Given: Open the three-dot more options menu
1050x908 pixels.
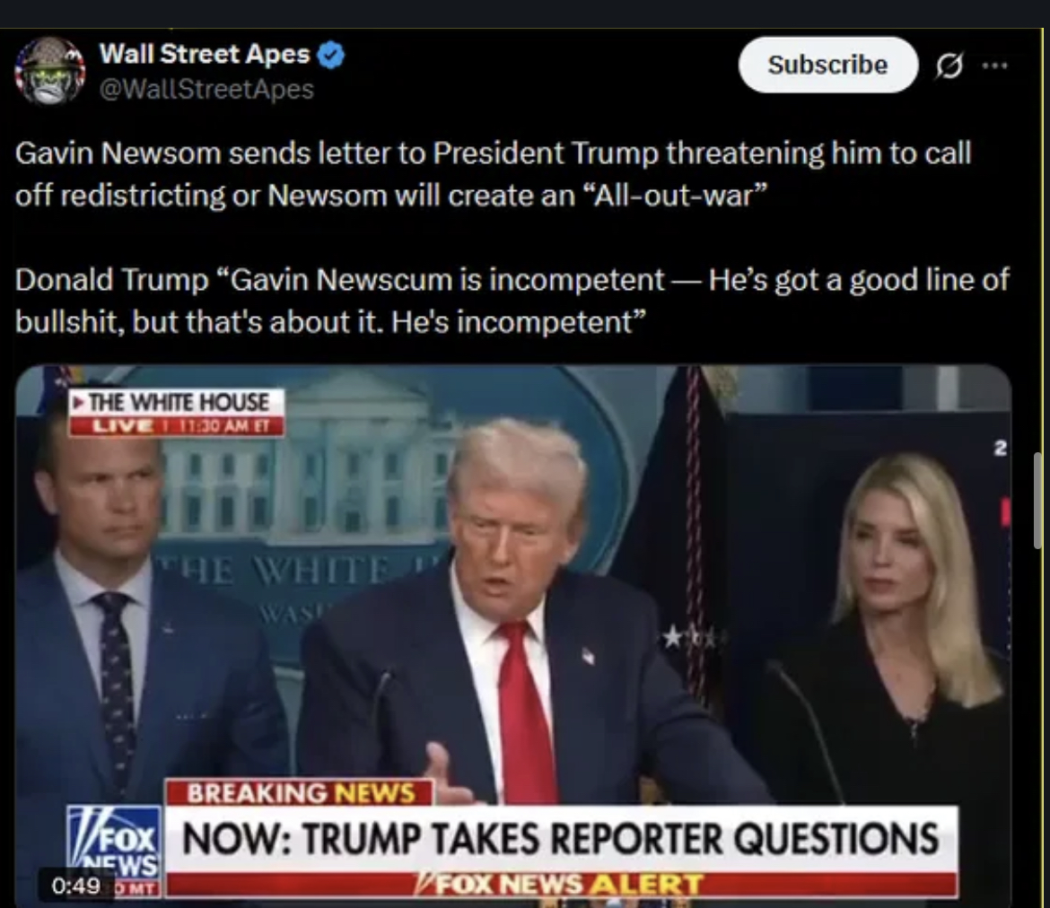Looking at the screenshot, I should pyautogui.click(x=994, y=65).
